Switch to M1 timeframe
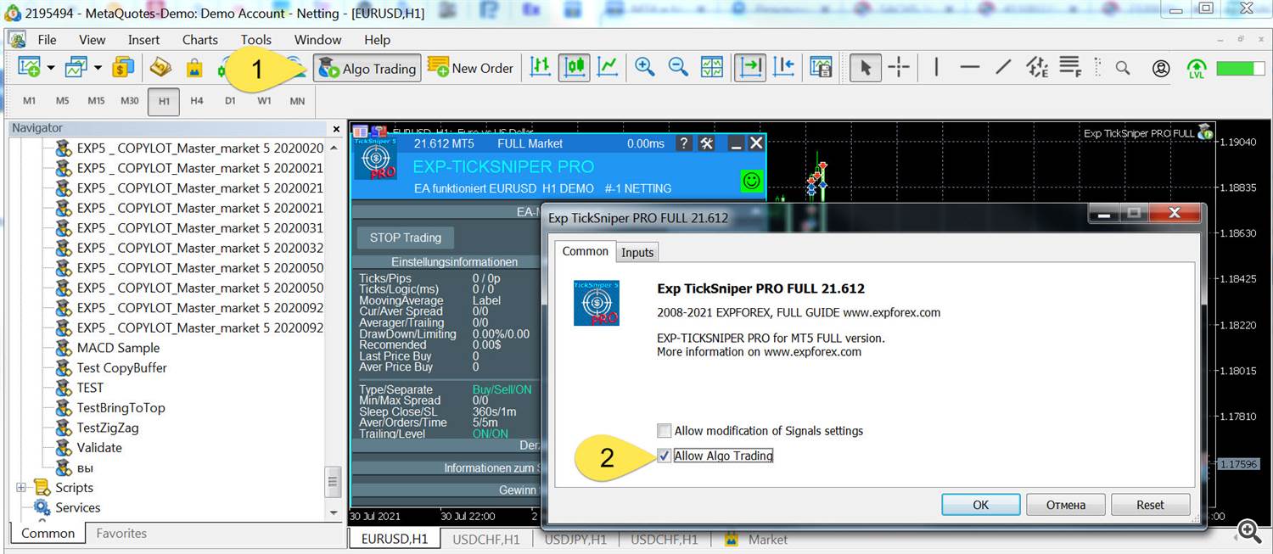 [x=30, y=101]
